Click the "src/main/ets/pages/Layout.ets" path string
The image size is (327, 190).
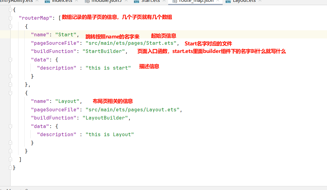click(x=133, y=110)
